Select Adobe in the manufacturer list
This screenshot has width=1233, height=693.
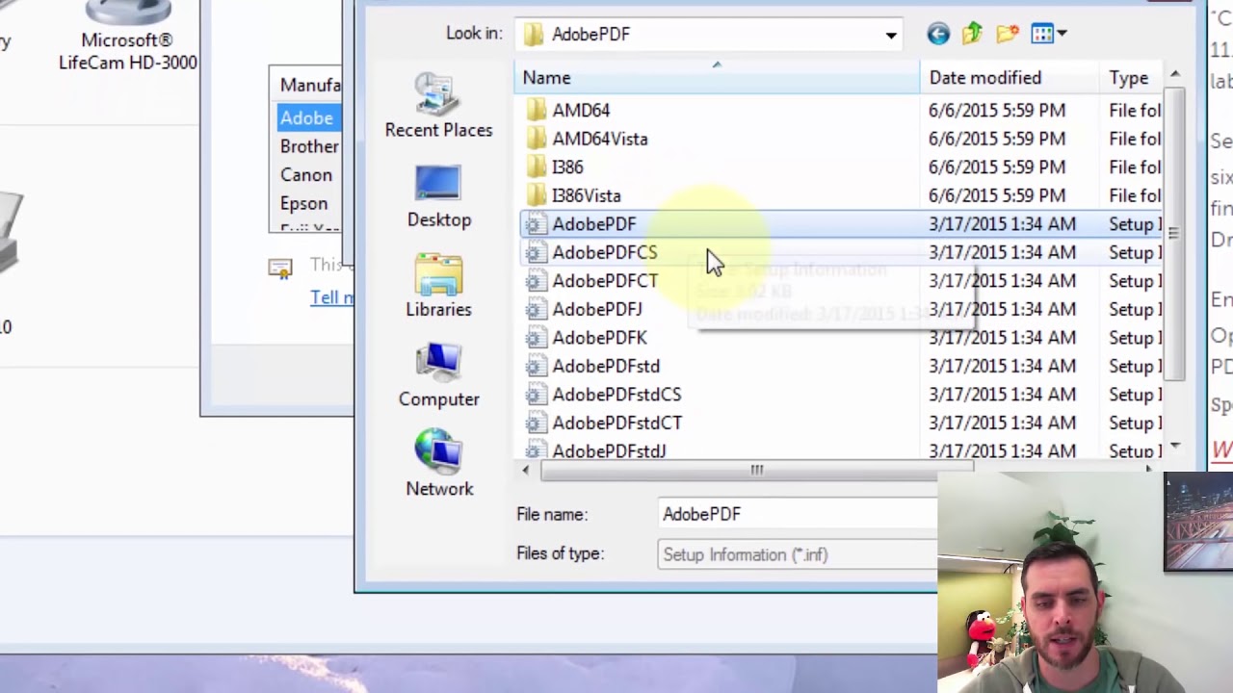pos(306,117)
